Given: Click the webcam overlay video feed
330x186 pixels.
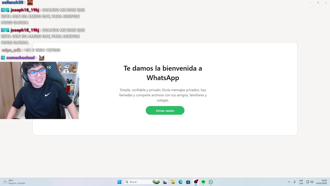Looking at the screenshot, I should click(39, 90).
